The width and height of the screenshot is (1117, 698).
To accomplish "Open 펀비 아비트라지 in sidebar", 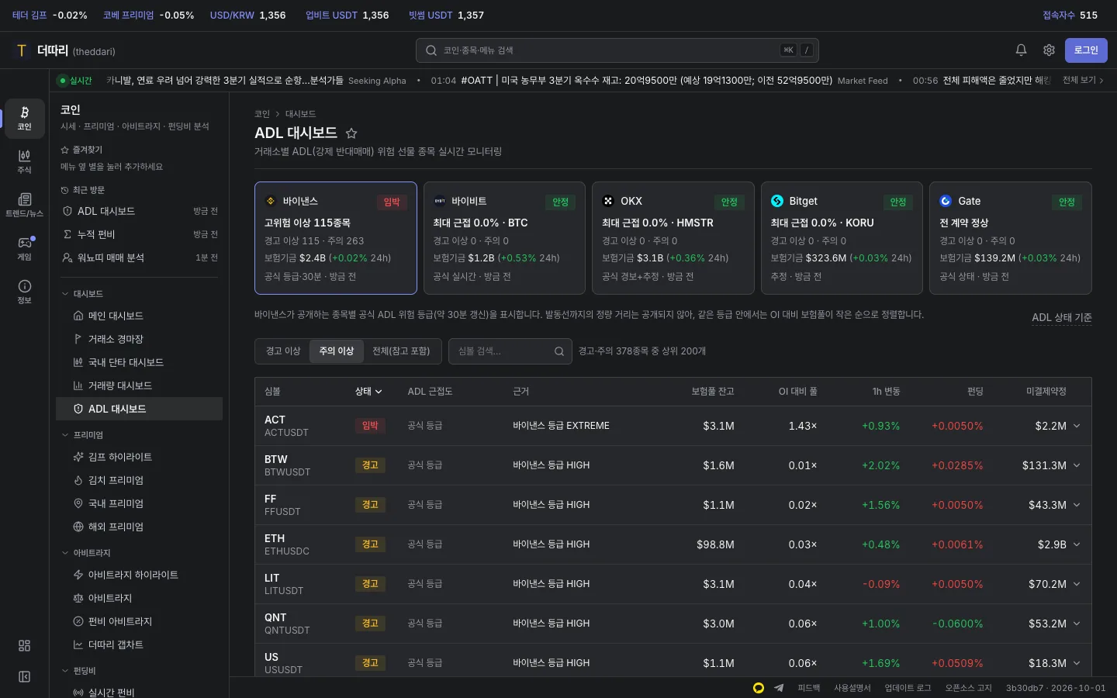I will tap(140, 621).
